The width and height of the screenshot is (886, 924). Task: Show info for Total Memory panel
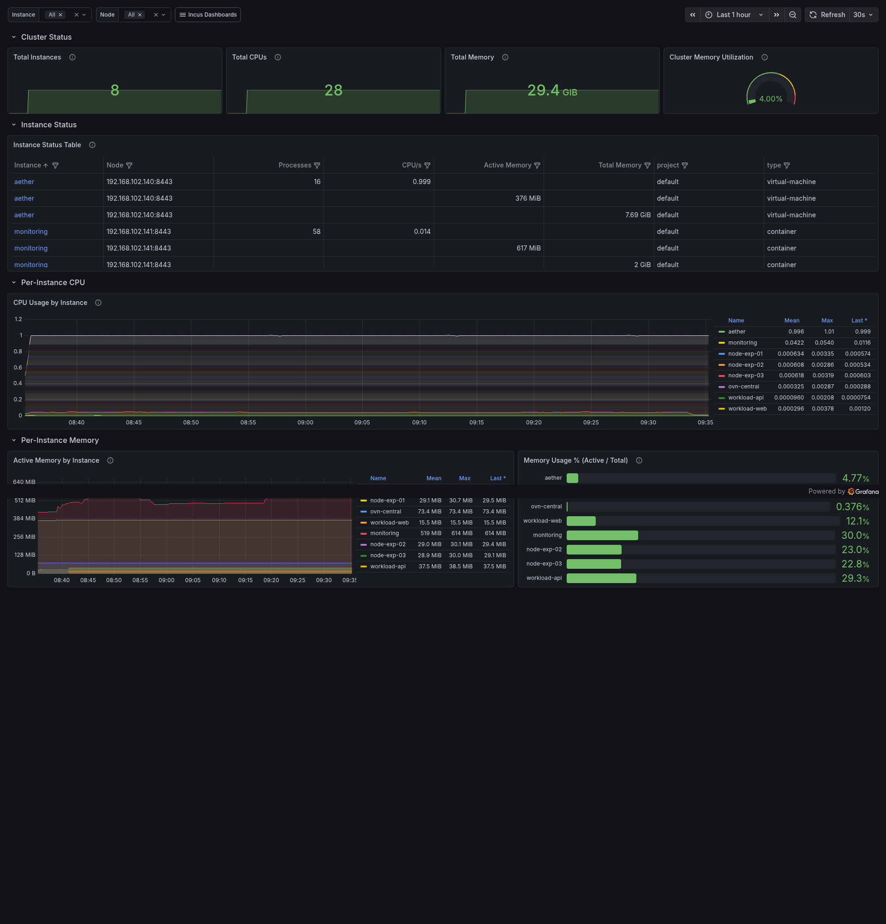[x=505, y=58]
